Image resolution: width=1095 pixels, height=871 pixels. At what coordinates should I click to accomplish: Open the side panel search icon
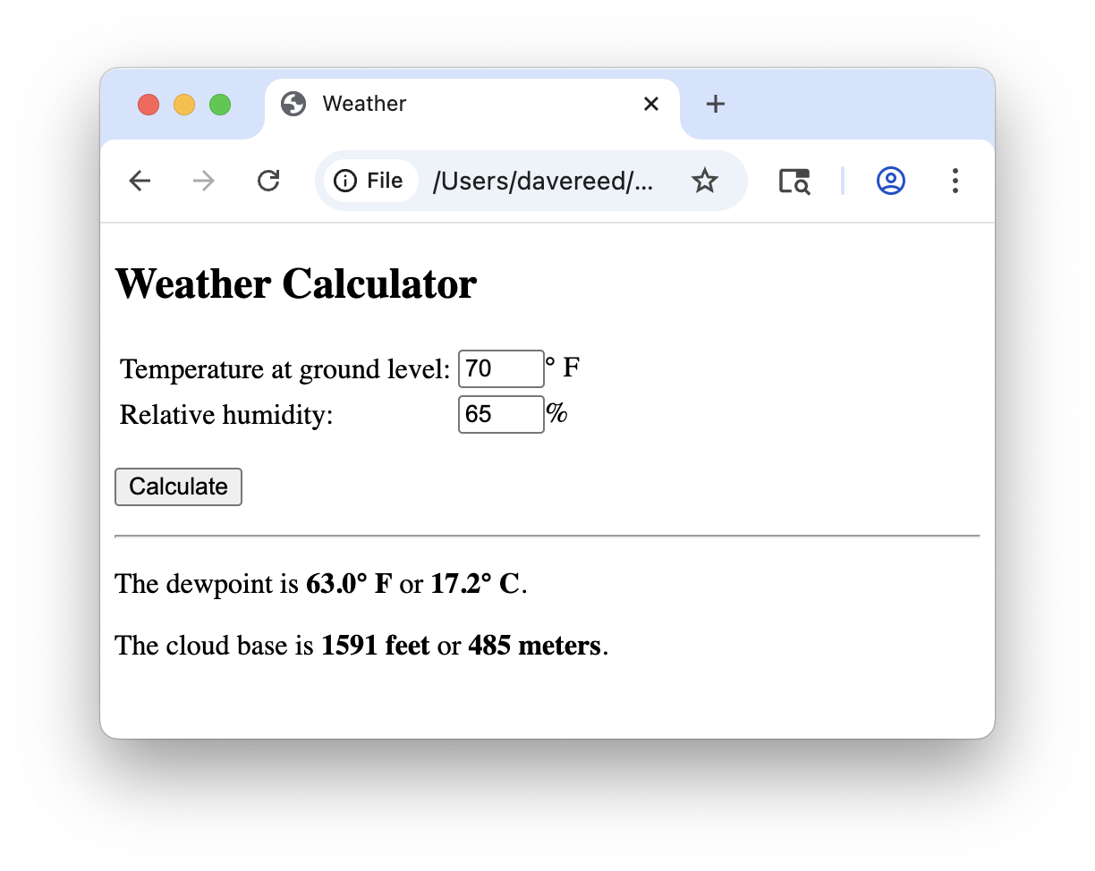(x=794, y=181)
